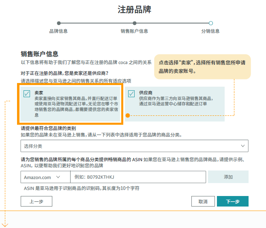266x228 pixels.
Task: Click the text 请提供最符合您品牌的类别
Action: (x=48, y=128)
